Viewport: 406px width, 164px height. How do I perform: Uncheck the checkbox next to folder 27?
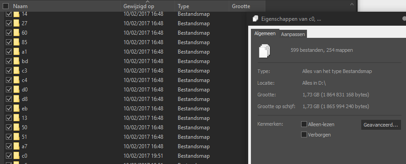tap(9, 23)
